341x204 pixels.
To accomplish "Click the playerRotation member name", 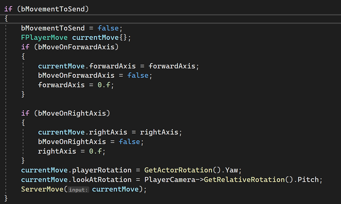I will pos(102,170).
